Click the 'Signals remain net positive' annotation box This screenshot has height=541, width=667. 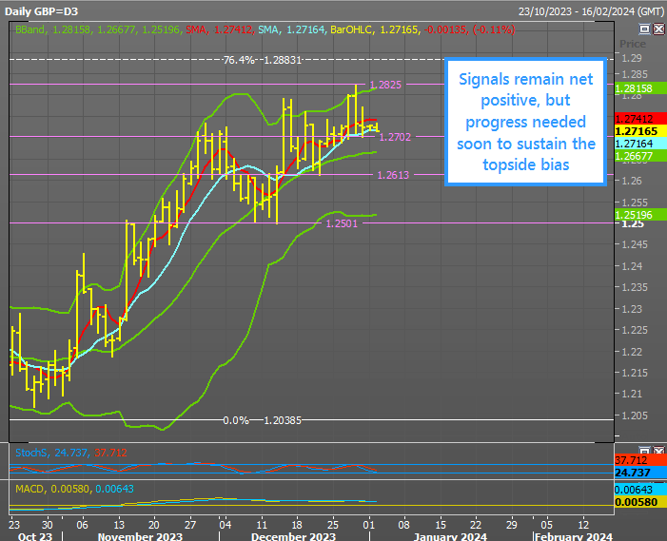pyautogui.click(x=526, y=122)
